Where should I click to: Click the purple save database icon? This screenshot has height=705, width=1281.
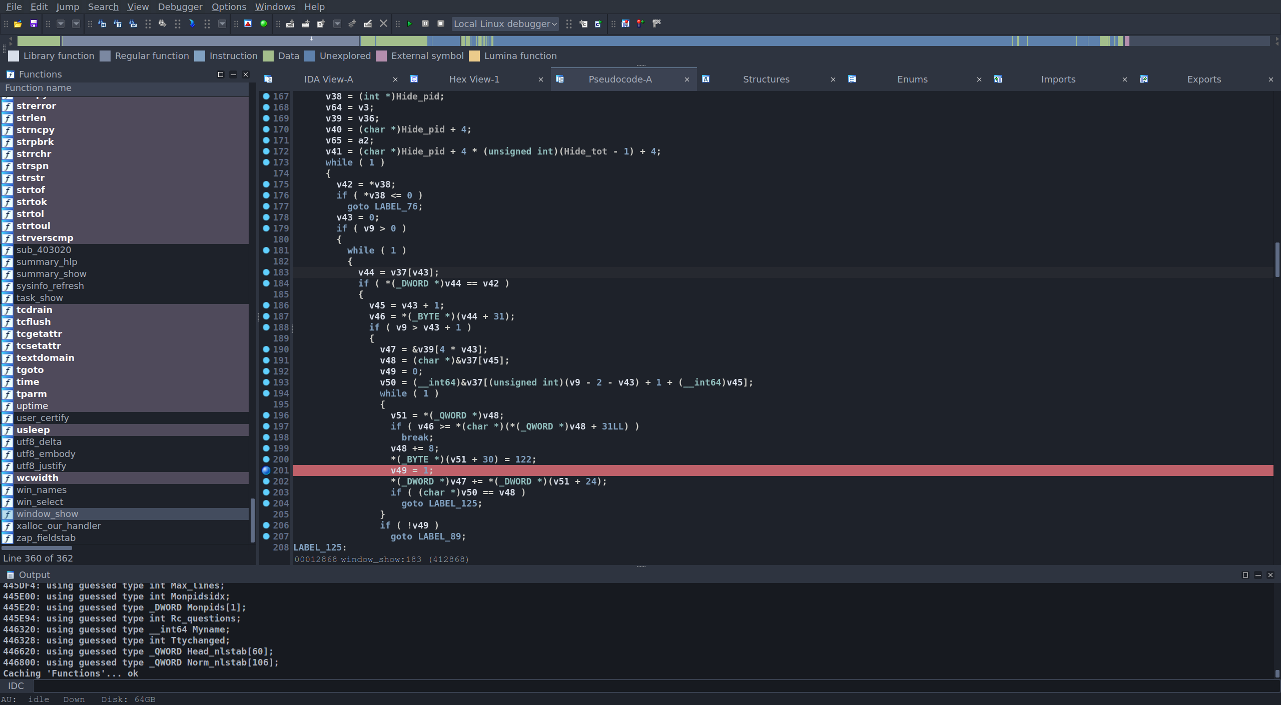point(34,23)
